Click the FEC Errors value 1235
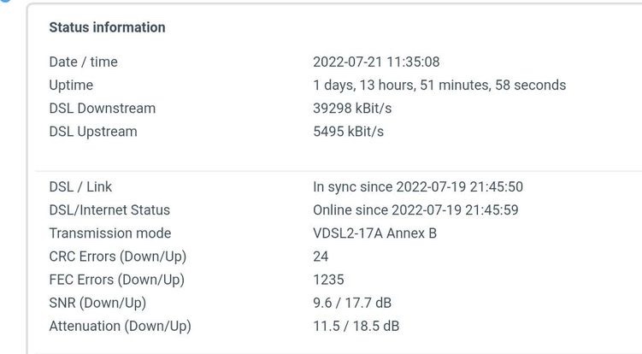Image resolution: width=642 pixels, height=354 pixels. 328,280
